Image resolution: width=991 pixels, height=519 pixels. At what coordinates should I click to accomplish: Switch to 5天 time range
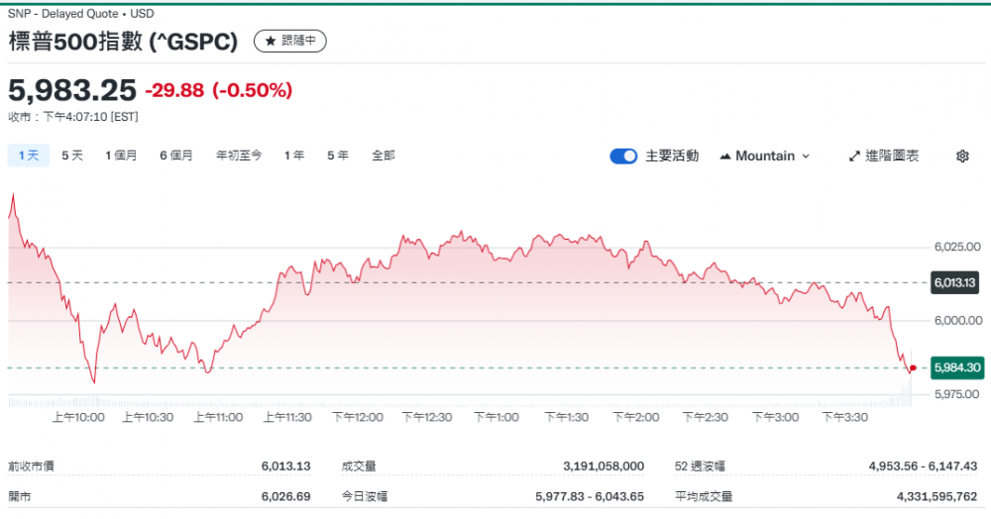[x=72, y=156]
